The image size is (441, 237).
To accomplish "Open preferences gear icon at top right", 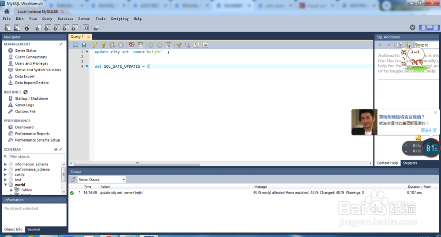I will (x=412, y=27).
